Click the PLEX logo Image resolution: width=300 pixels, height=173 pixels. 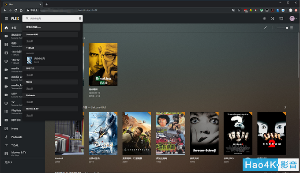[x=15, y=19]
